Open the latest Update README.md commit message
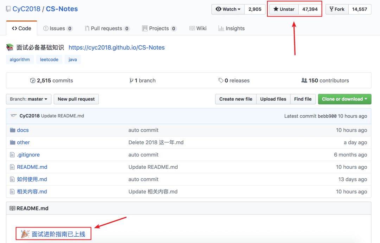 click(63, 116)
